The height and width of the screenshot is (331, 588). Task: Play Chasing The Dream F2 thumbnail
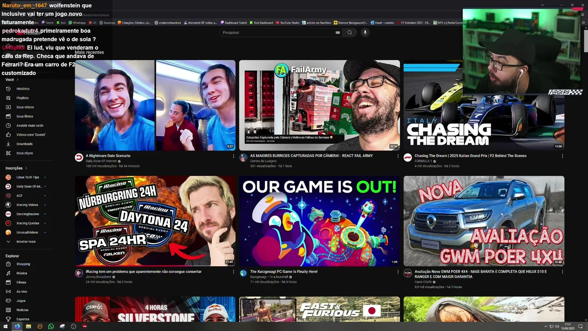pyautogui.click(x=484, y=105)
